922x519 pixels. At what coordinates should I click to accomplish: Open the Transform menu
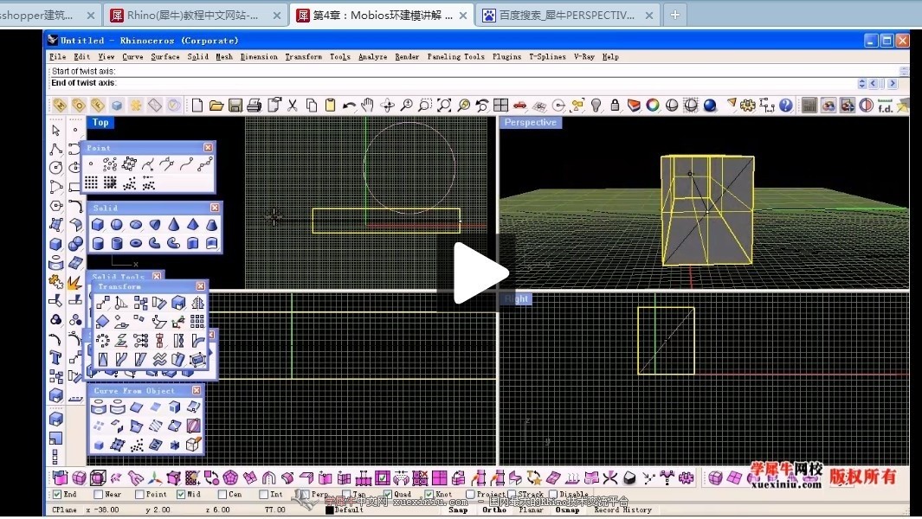(x=303, y=57)
